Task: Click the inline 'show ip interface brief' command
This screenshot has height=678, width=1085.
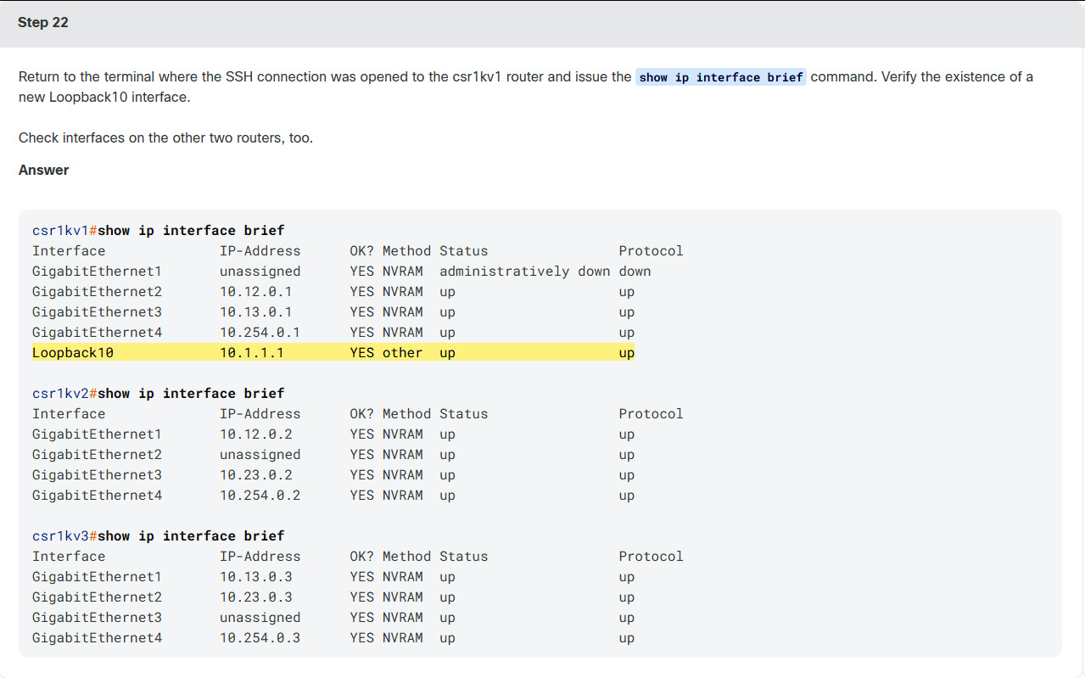Action: [720, 77]
